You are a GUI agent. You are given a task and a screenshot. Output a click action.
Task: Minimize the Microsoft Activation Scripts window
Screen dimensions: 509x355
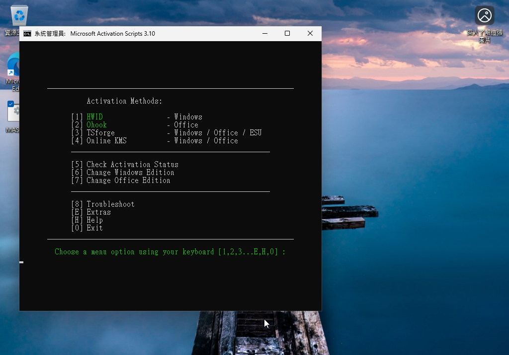[264, 34]
